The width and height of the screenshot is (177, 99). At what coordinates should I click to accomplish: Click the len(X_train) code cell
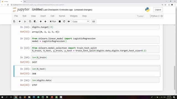[x=95, y=57]
